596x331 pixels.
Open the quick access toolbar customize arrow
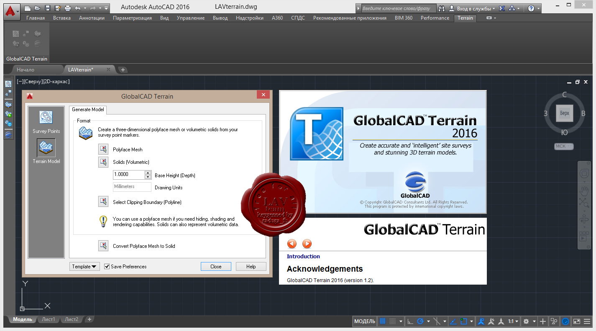[x=106, y=8]
